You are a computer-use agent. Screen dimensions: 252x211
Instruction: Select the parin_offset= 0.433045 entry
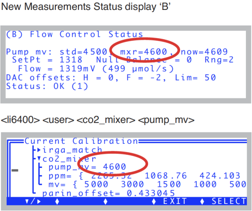[x=108, y=193]
